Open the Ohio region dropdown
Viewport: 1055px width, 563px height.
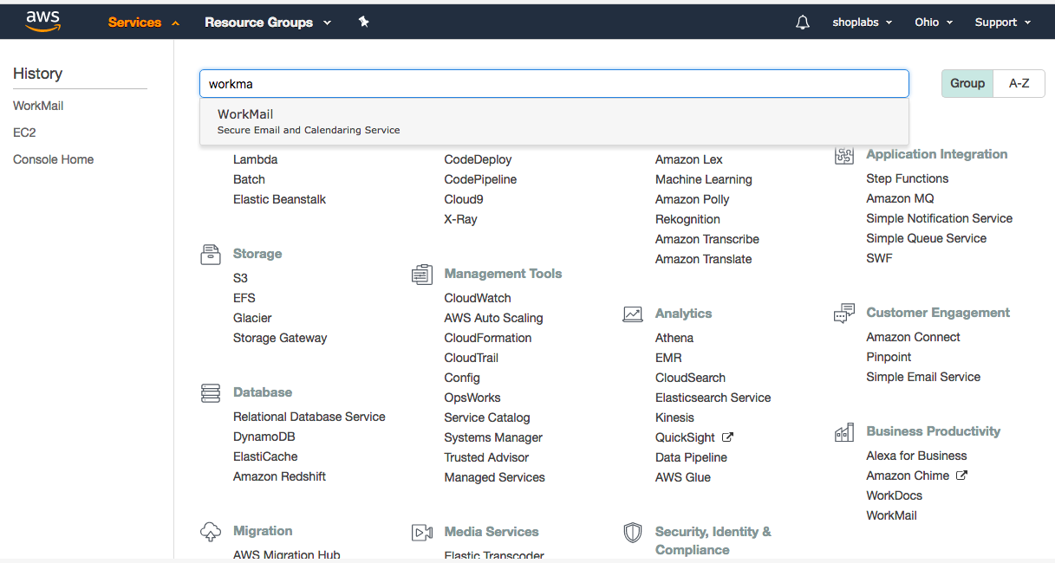934,23
